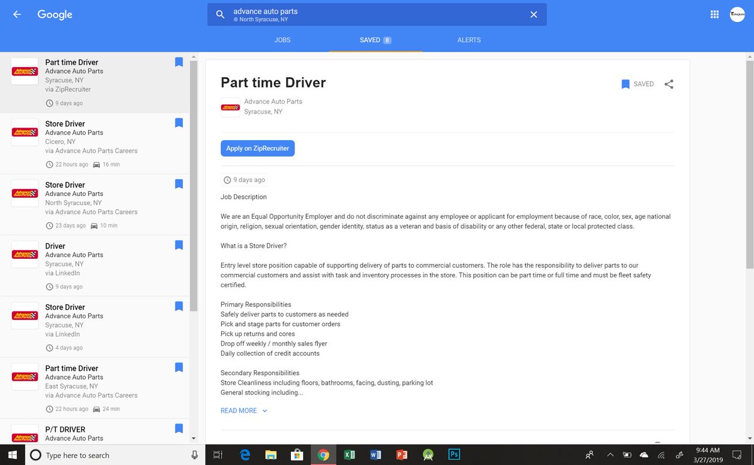Screen dimensions: 754x465
Task: Click the clock icon by 9 days ago in details
Action: tap(227, 180)
